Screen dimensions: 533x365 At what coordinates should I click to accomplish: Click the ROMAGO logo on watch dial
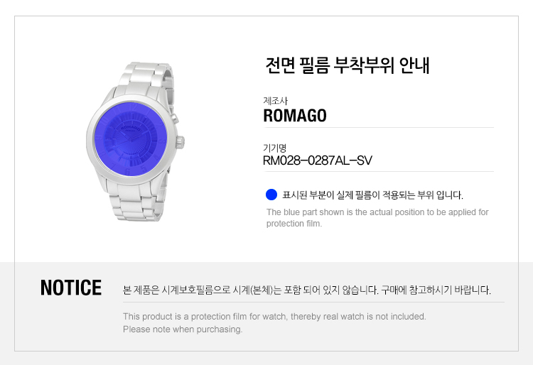tap(131, 129)
